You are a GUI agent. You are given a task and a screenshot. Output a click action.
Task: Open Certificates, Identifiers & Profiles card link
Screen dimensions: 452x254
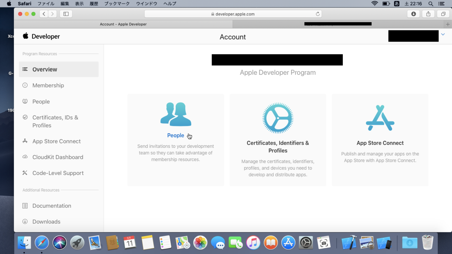[x=278, y=147]
